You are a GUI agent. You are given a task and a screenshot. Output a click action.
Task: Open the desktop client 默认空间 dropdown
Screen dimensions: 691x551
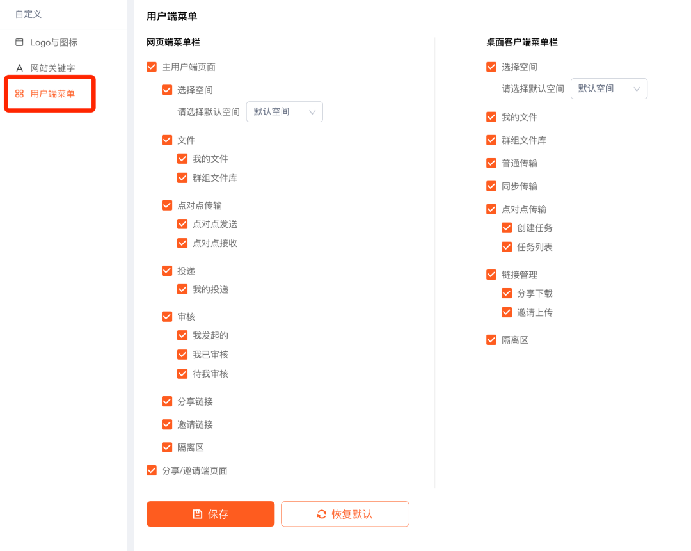(608, 88)
